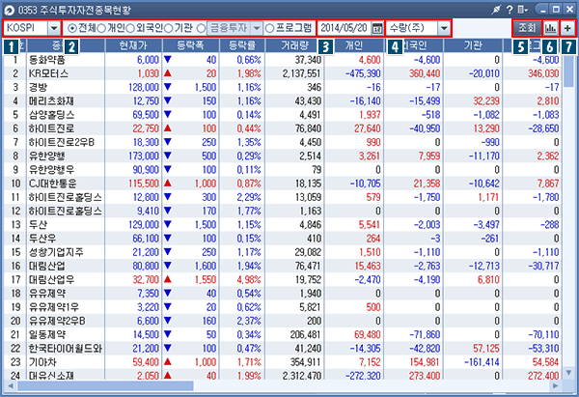
Task: Click the horizontal scrollbar thumb
Action: pos(105,386)
